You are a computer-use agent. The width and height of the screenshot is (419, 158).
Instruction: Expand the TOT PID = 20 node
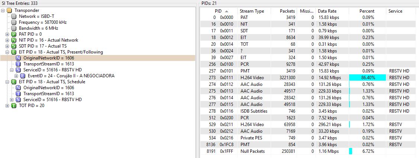tap(7, 106)
